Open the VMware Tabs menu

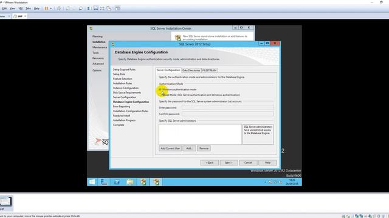coord(29,8)
